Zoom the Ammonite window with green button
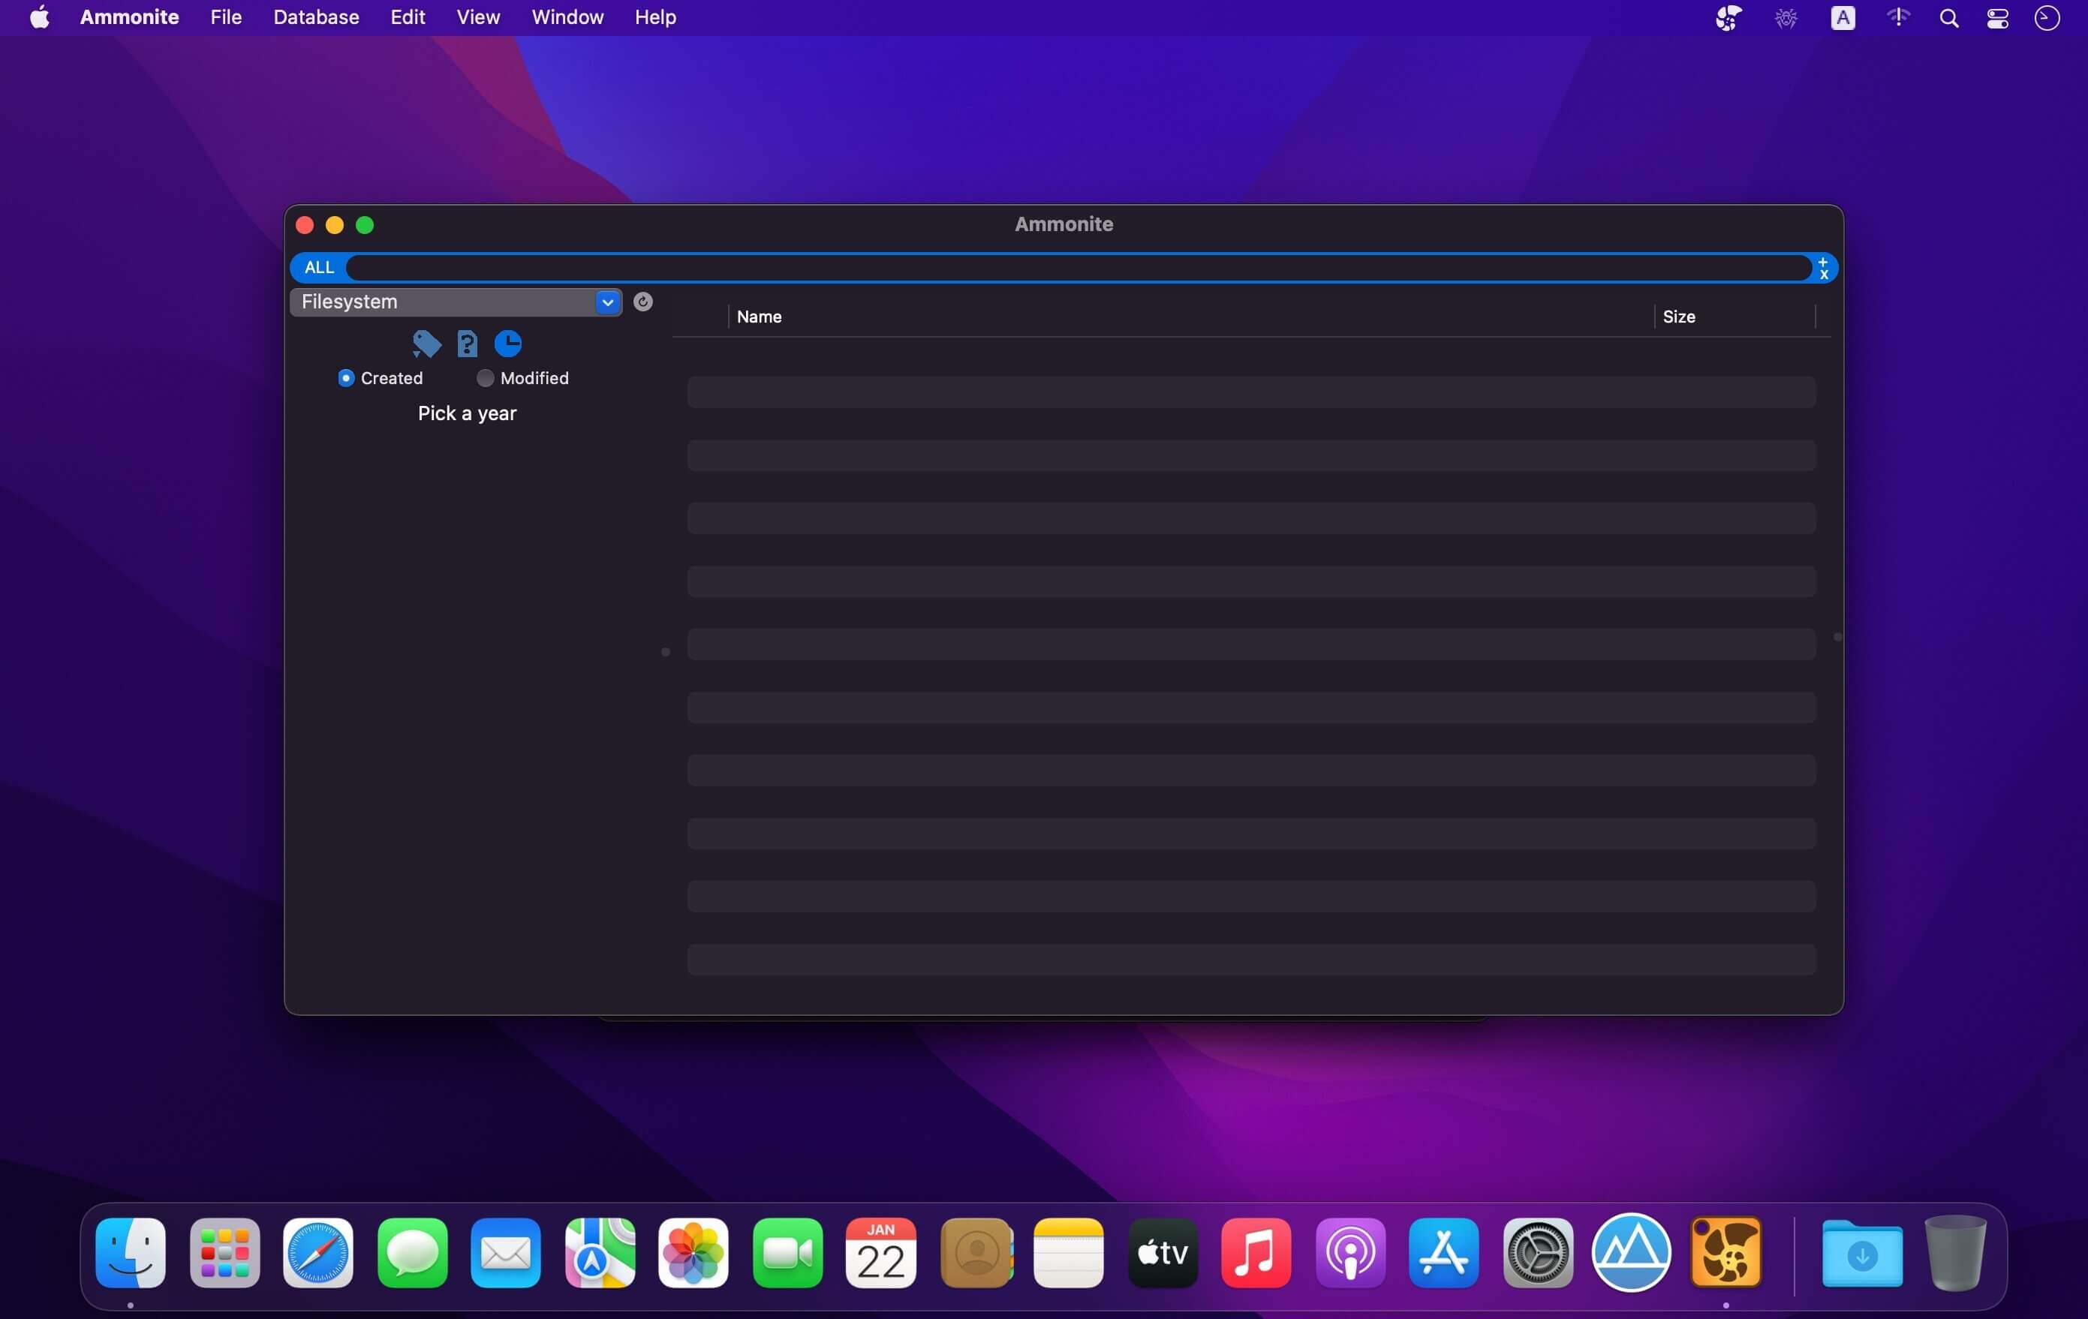Screen dimensions: 2088x1319 (x=365, y=225)
